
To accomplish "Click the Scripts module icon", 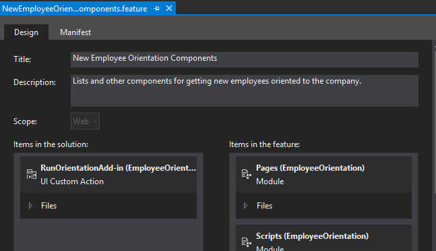I will [247, 242].
